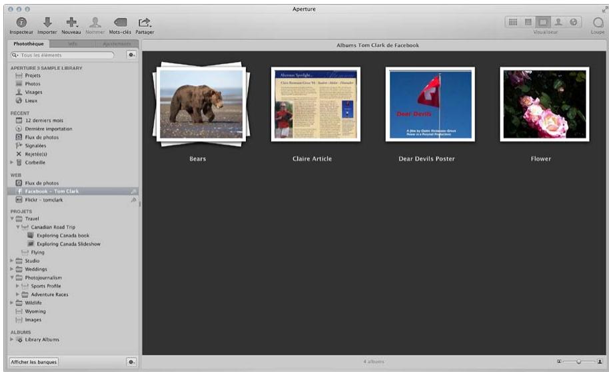The height and width of the screenshot is (372, 609).
Task: Expand the Studio folder
Action: 11,261
